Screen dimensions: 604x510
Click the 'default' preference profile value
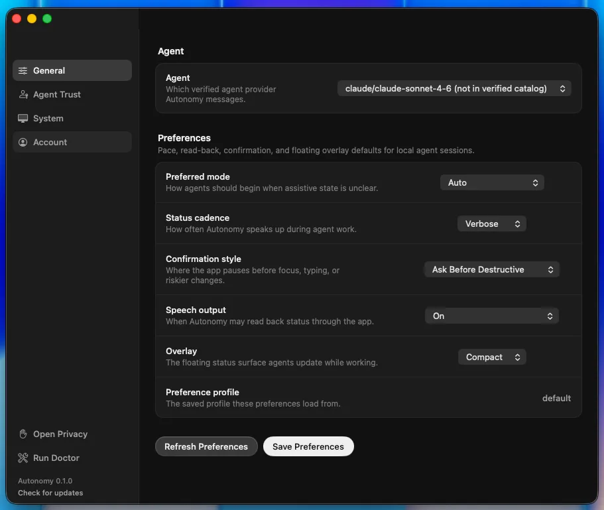pos(556,399)
